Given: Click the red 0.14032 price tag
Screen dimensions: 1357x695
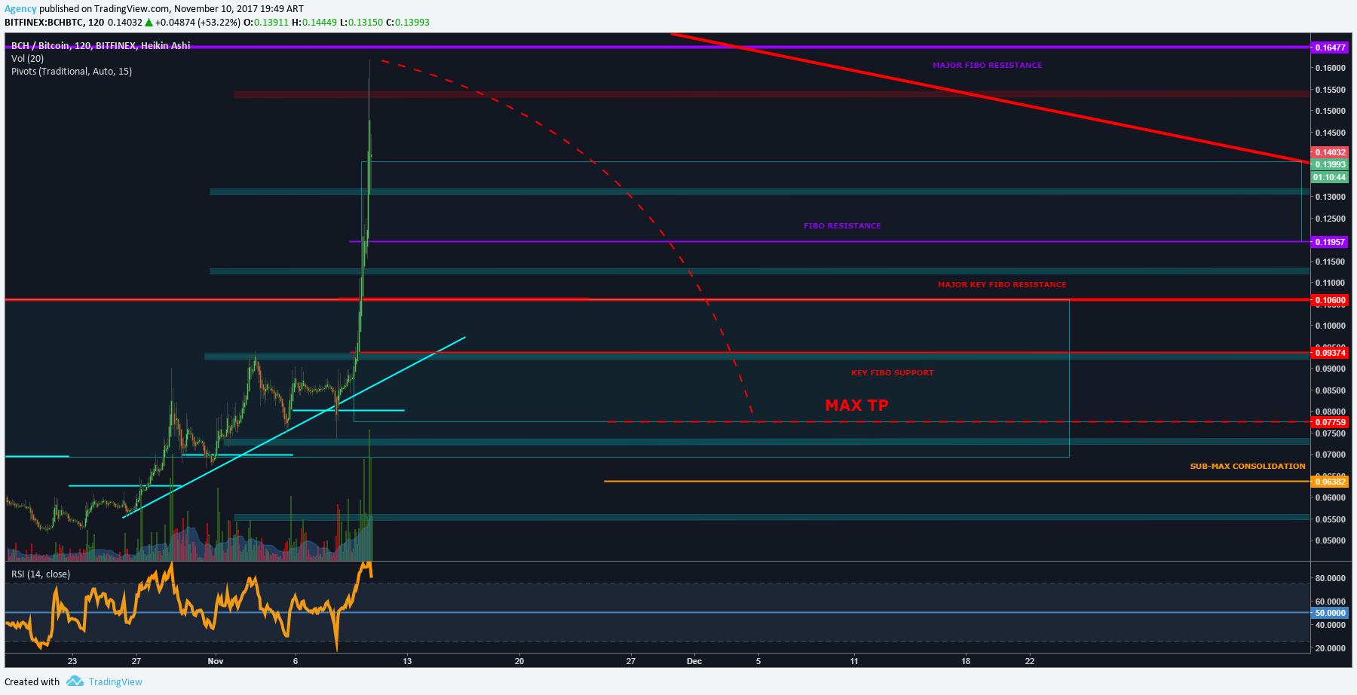Looking at the screenshot, I should pyautogui.click(x=1330, y=152).
